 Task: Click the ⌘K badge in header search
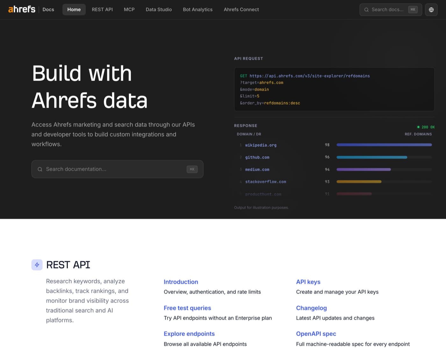pyautogui.click(x=413, y=10)
